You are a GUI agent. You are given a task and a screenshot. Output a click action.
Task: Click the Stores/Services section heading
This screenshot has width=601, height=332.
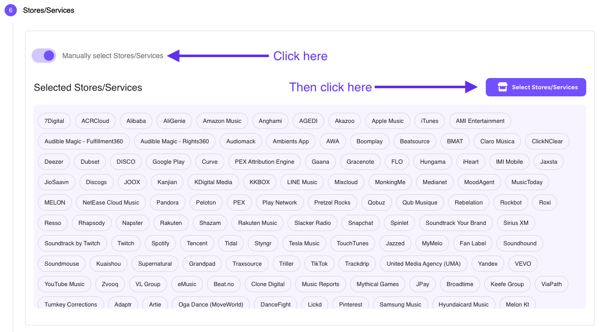coord(48,10)
